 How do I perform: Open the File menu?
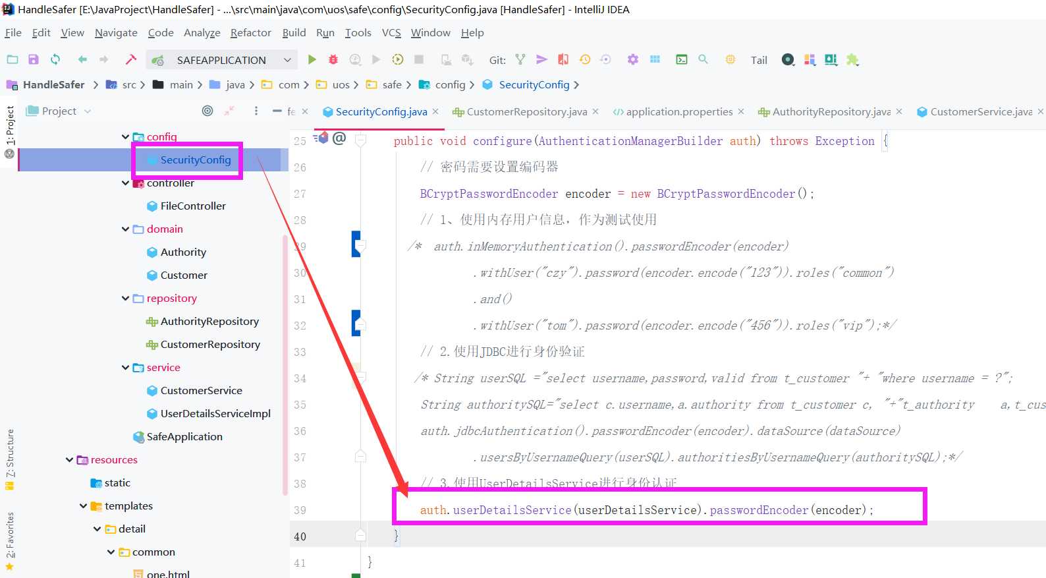(13, 32)
